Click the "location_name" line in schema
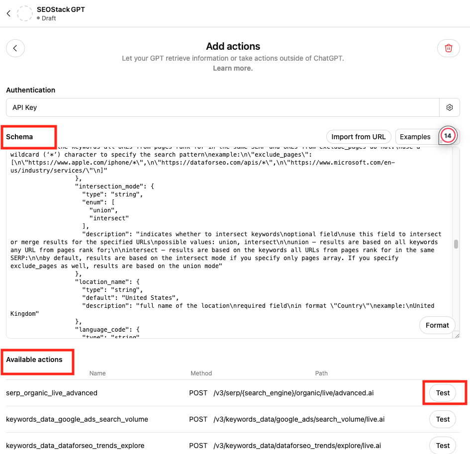 pos(107,282)
